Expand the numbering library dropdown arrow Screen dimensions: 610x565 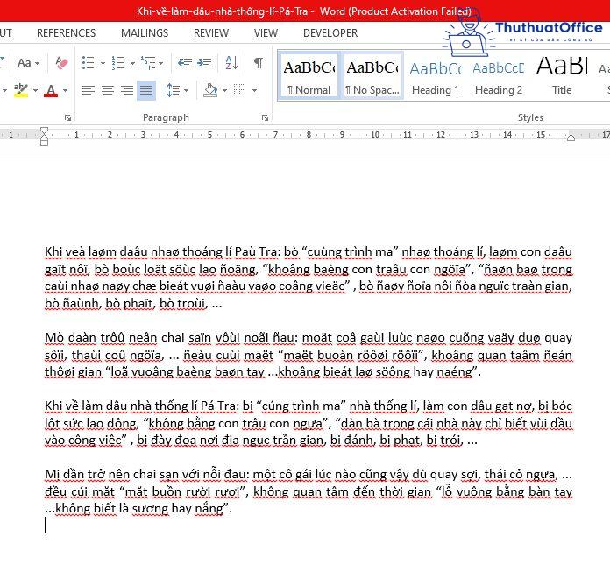(x=132, y=63)
